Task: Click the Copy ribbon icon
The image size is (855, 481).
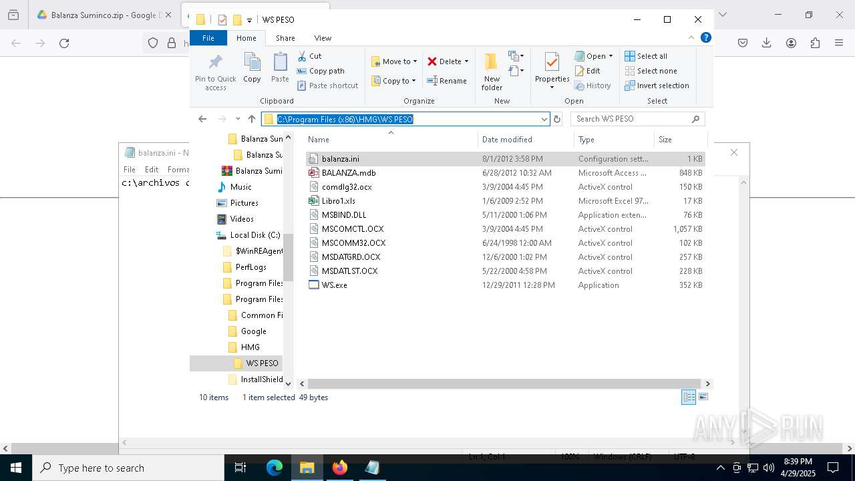Action: click(252, 69)
